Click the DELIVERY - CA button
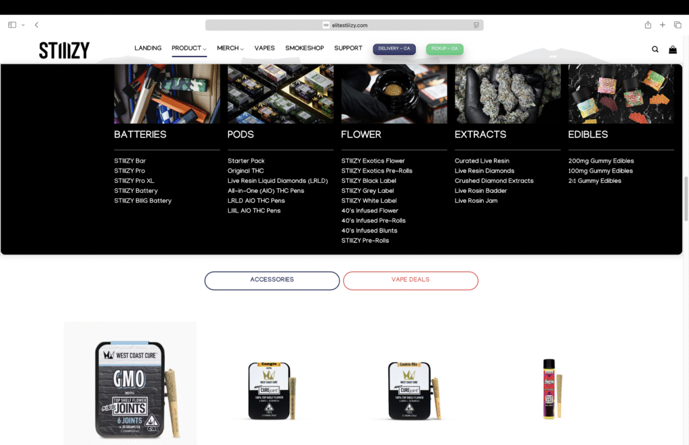This screenshot has height=445, width=689. click(x=394, y=48)
